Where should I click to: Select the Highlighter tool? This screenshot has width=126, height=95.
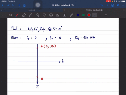pos(31,15)
